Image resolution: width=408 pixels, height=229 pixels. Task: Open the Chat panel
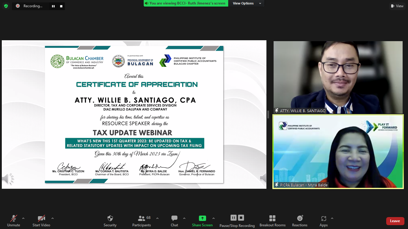[x=174, y=221]
